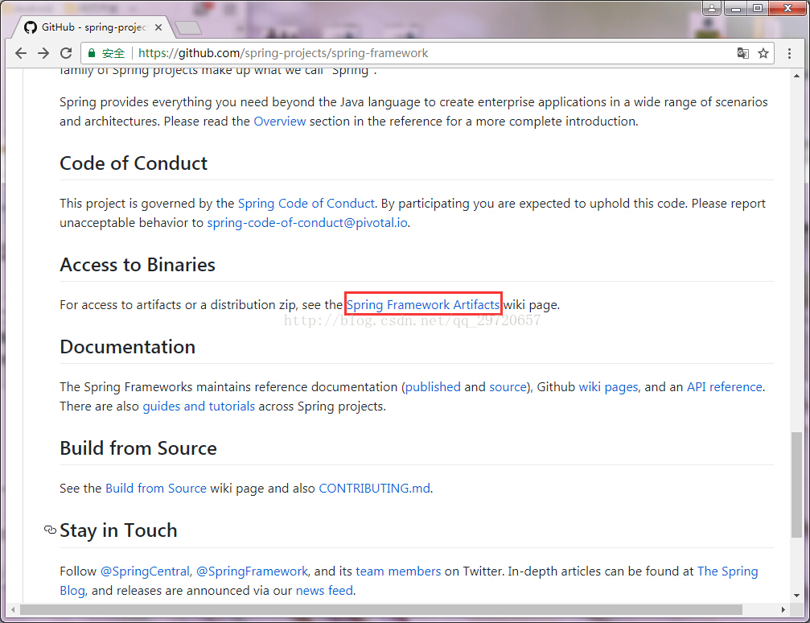The width and height of the screenshot is (810, 623).
Task: Click the horizontal scrollbar thumb
Action: [x=381, y=609]
